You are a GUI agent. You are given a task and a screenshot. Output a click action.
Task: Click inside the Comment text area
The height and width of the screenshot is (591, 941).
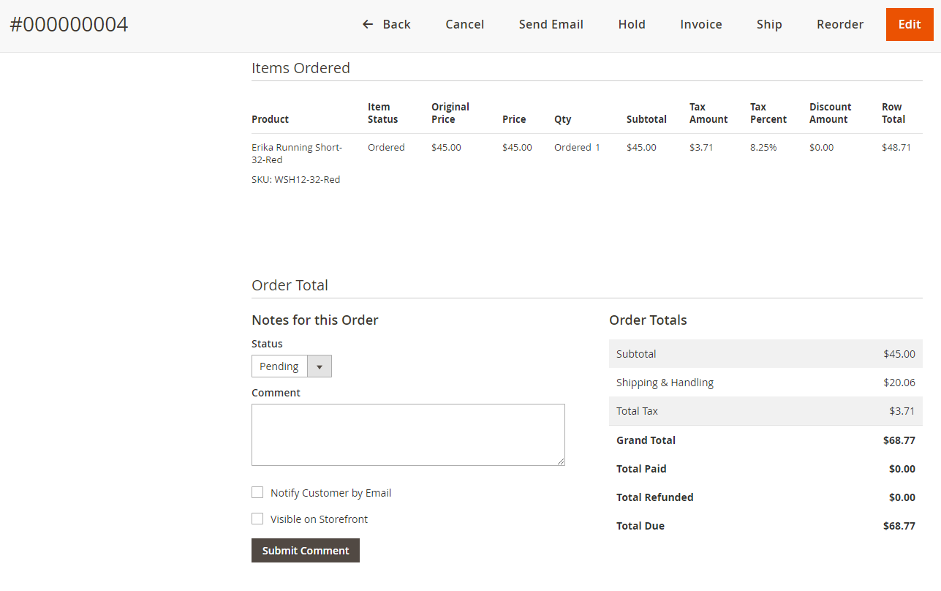407,434
